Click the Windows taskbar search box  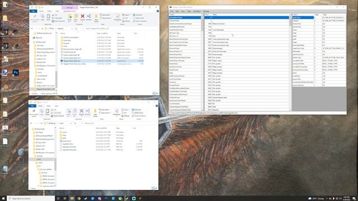[31, 199]
